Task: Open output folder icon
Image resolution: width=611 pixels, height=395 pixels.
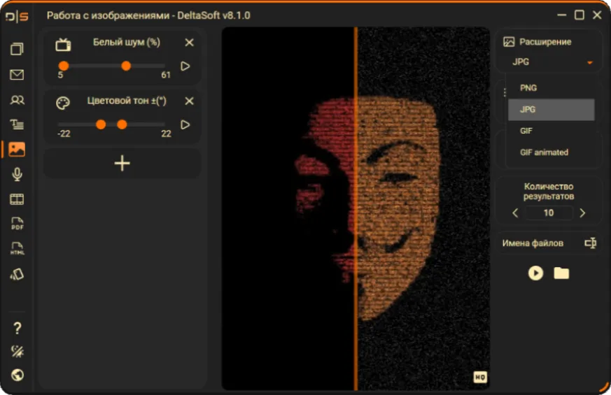Action: (561, 273)
